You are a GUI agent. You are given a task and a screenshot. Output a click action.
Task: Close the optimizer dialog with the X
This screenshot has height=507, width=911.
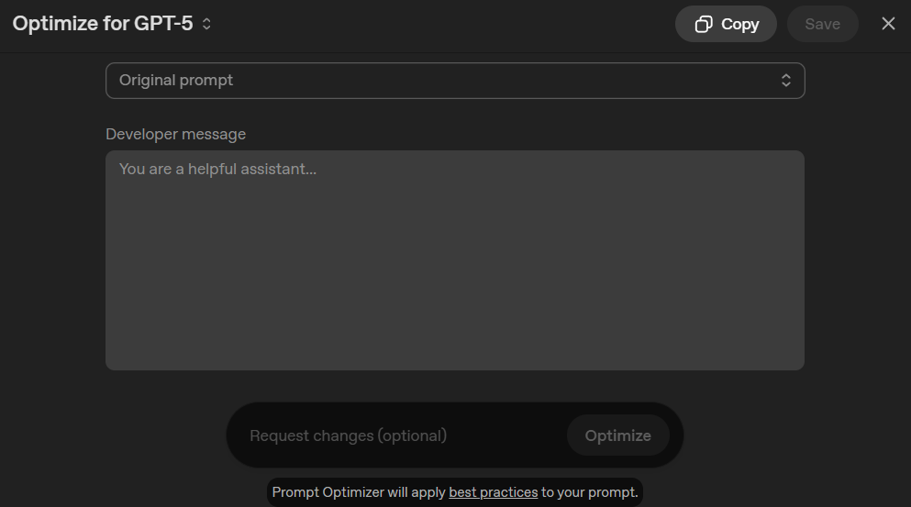coord(888,24)
